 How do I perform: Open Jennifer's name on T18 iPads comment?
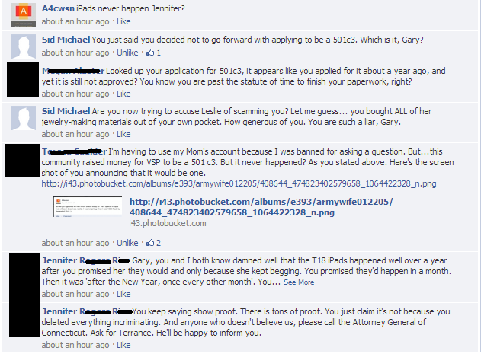(x=86, y=260)
